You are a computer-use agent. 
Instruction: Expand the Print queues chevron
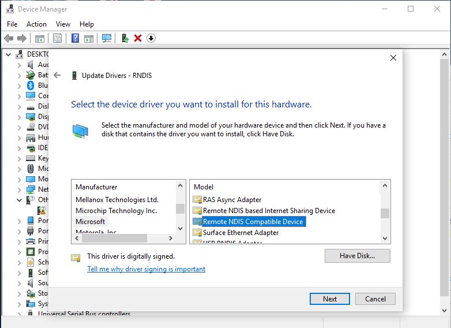click(19, 241)
